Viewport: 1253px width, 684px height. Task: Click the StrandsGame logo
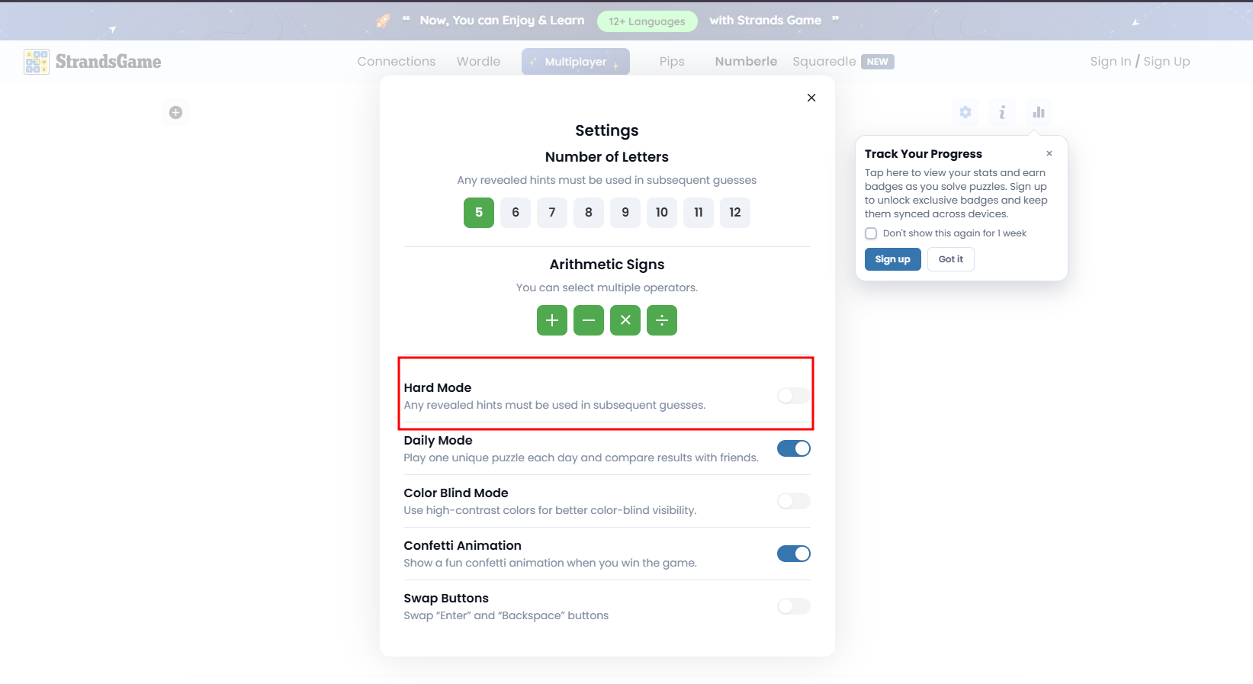coord(92,62)
